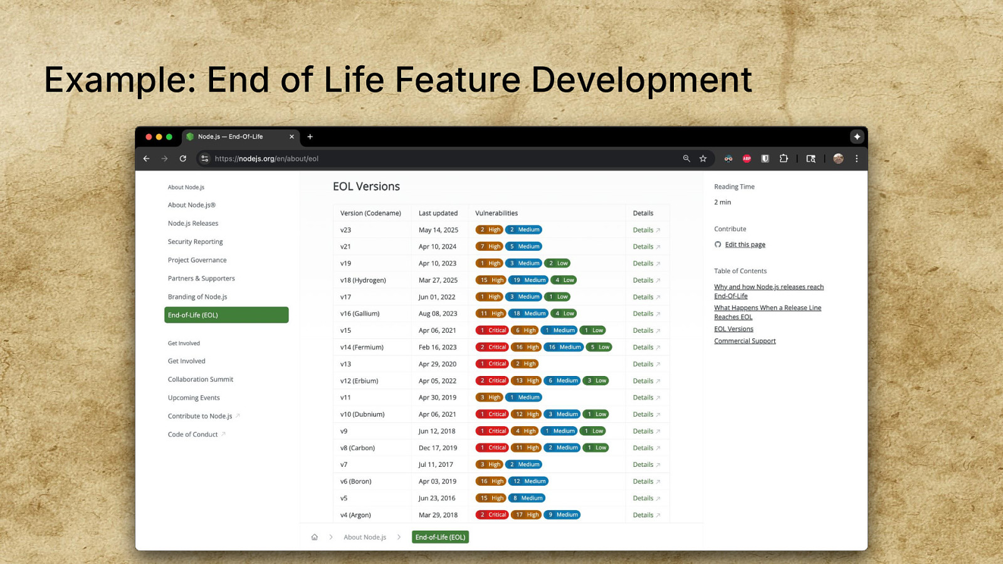Click the Edit this page link
Screen dimensions: 1003x564
[745, 245]
